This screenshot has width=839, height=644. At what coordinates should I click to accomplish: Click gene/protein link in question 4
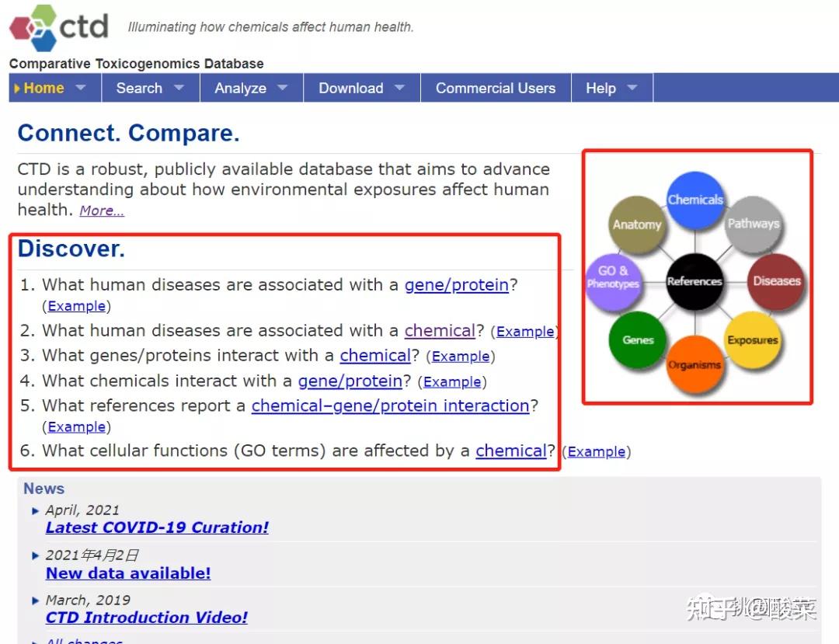coord(350,381)
